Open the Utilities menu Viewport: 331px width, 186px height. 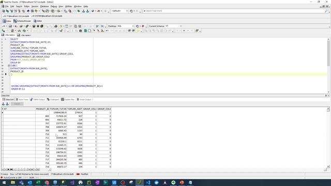pos(68,7)
